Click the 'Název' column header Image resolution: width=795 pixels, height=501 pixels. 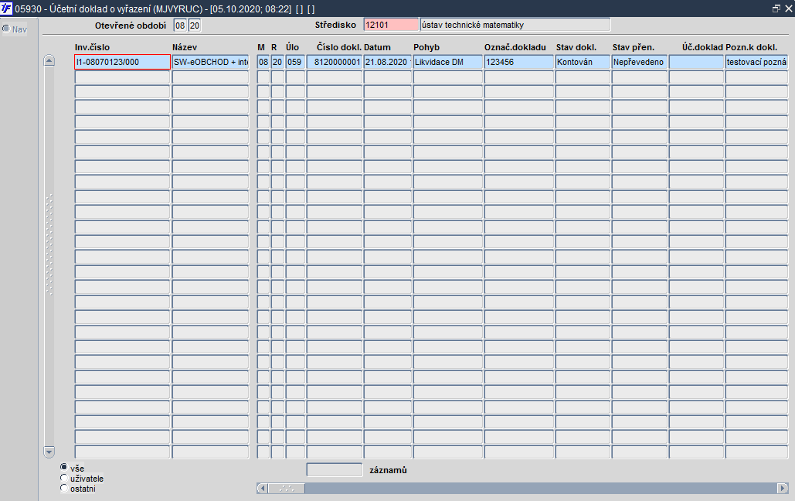coord(185,47)
